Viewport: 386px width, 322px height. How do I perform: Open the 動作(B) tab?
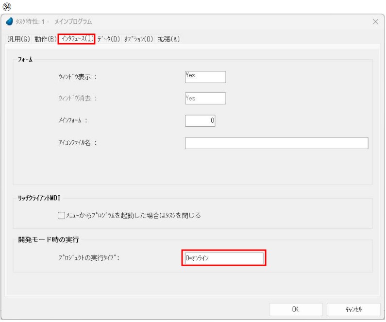click(46, 39)
